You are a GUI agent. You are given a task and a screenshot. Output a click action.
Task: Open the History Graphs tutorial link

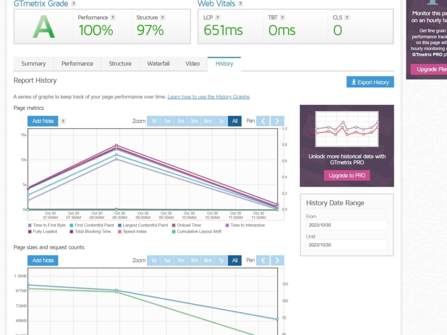[208, 96]
